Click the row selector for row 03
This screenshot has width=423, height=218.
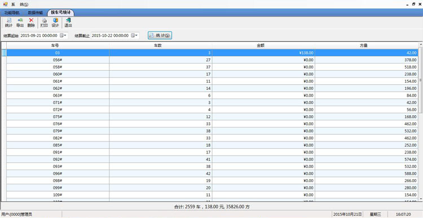click(x=4, y=53)
